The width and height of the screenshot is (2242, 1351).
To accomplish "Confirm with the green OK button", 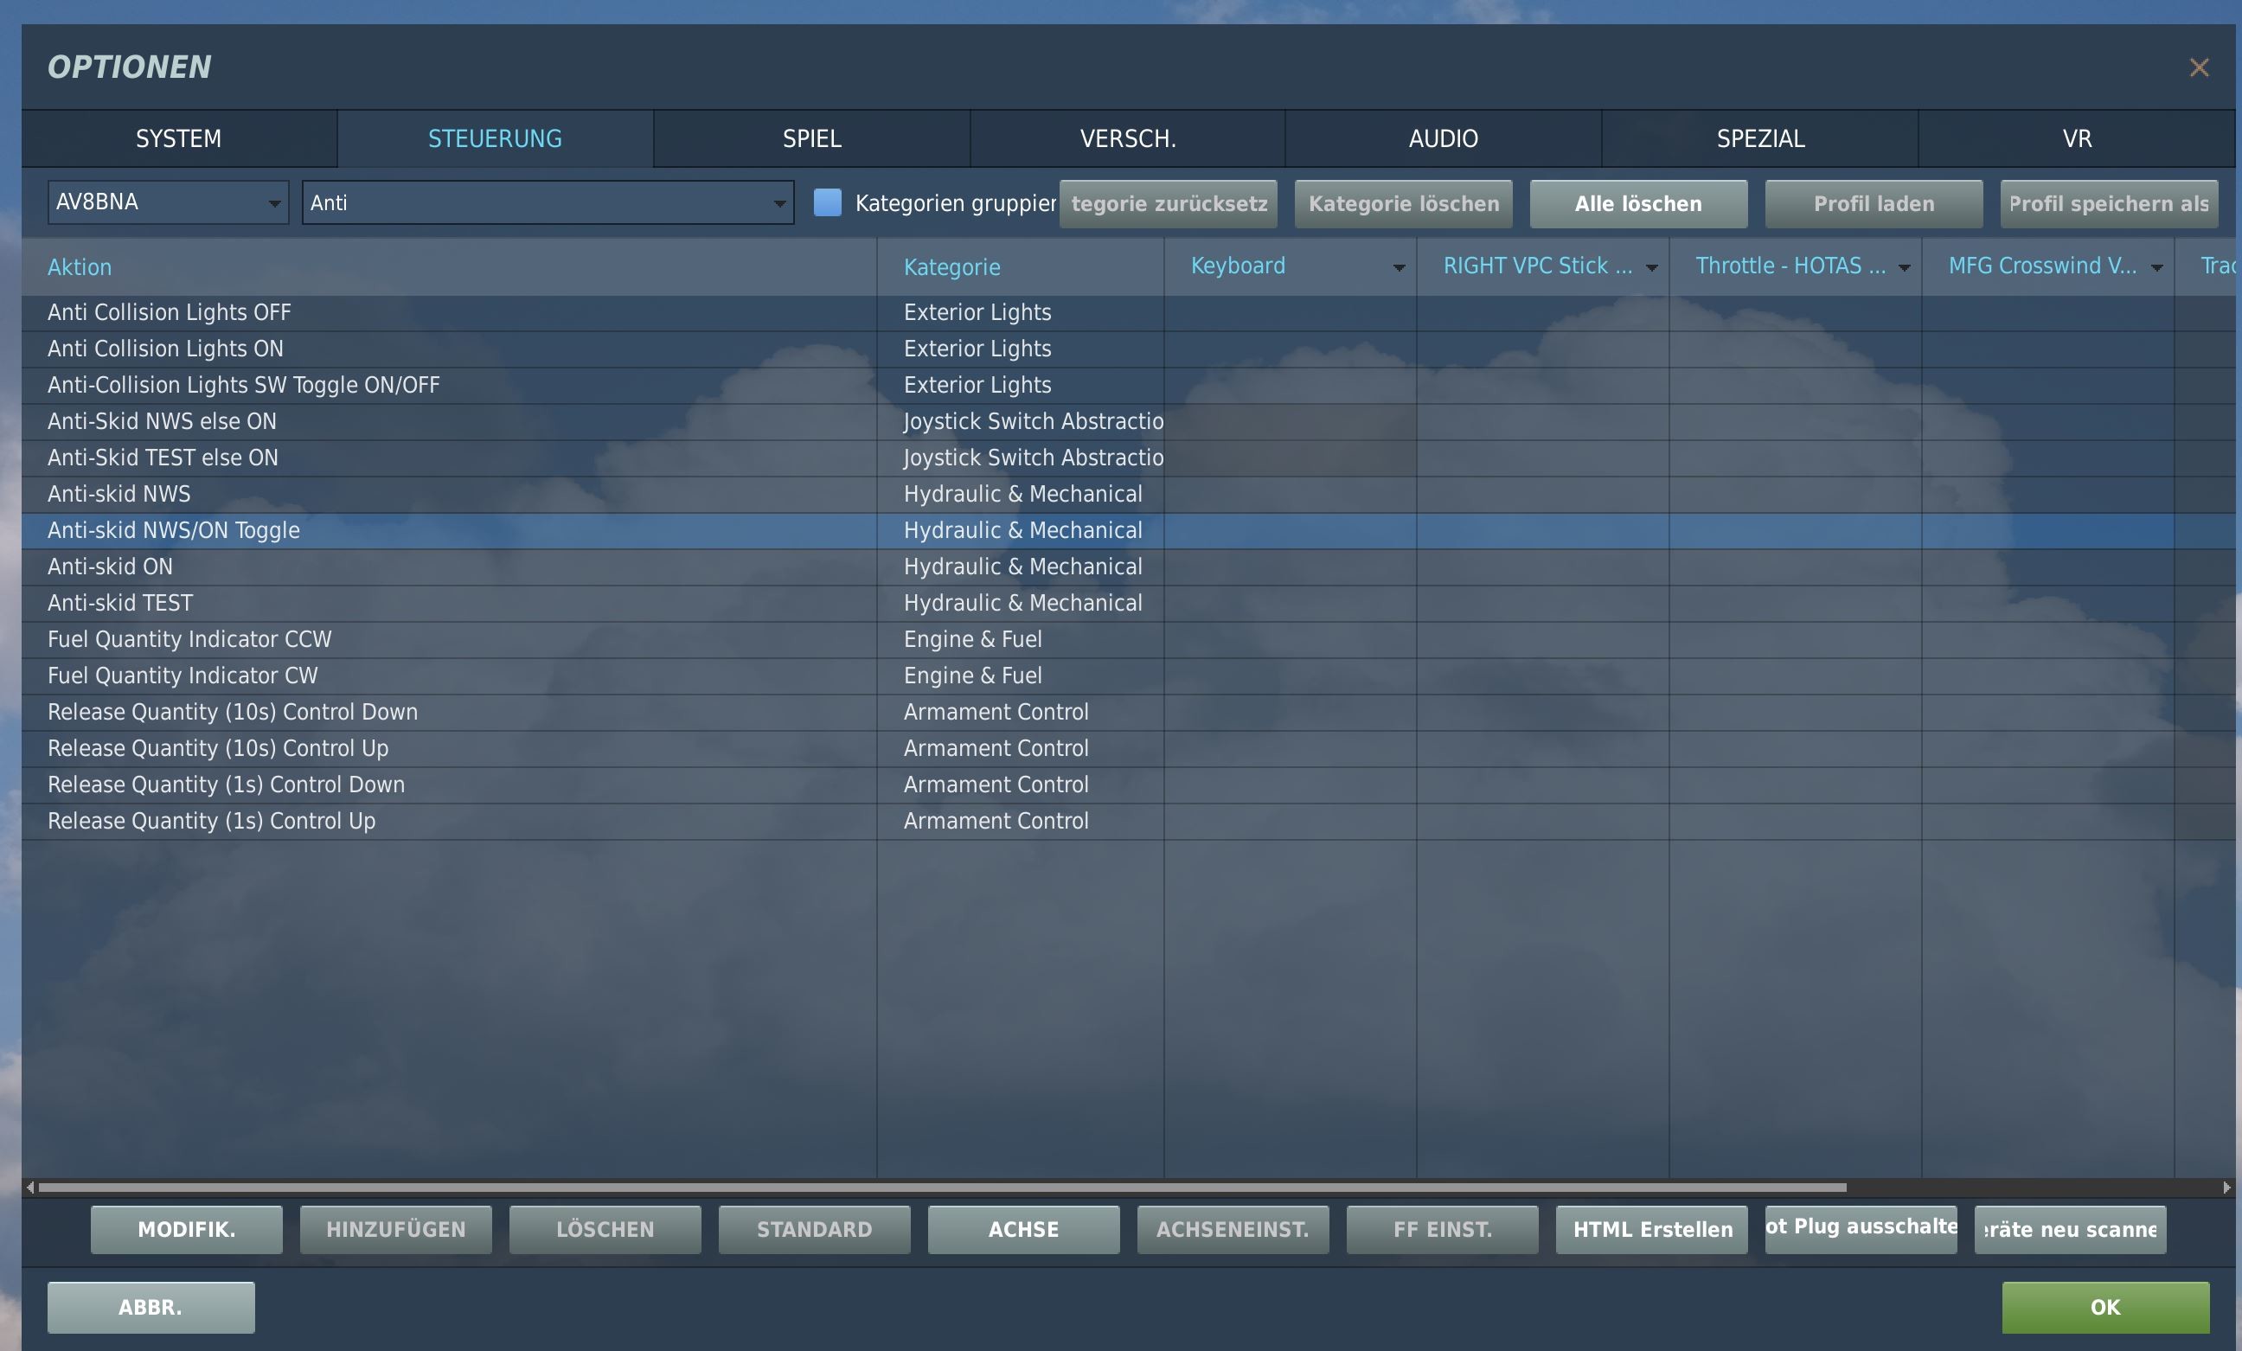I will coord(2105,1308).
